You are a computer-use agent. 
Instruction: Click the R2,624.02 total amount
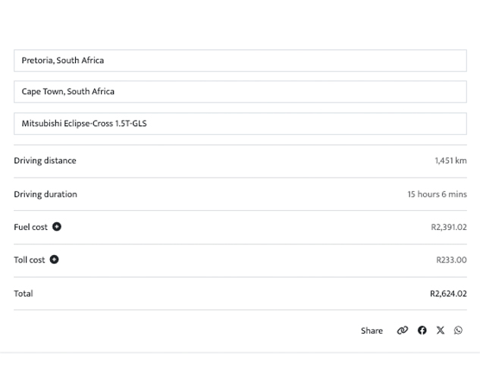point(448,294)
